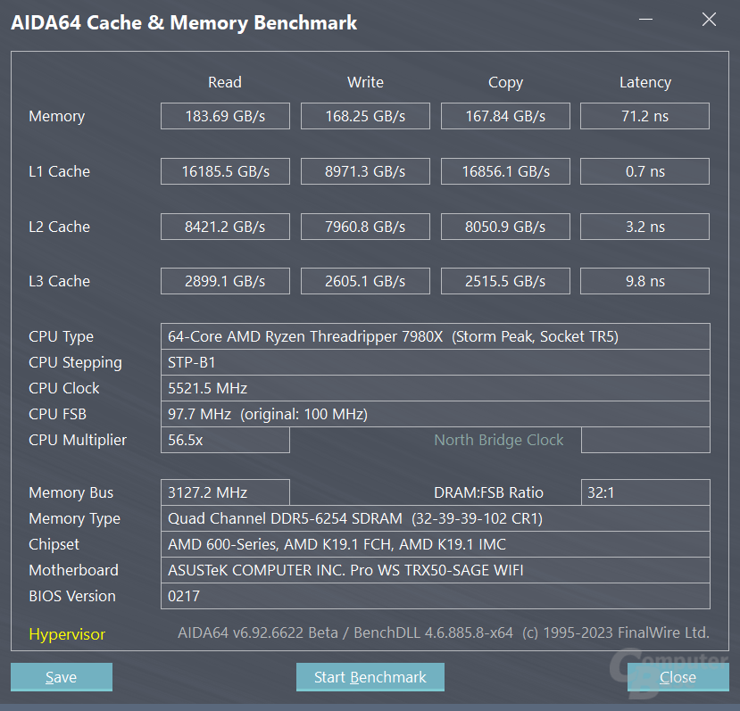Screen dimensions: 740x711
Task: Click Memory Type Quad Channel DDR5-6254 field
Action: pos(435,518)
